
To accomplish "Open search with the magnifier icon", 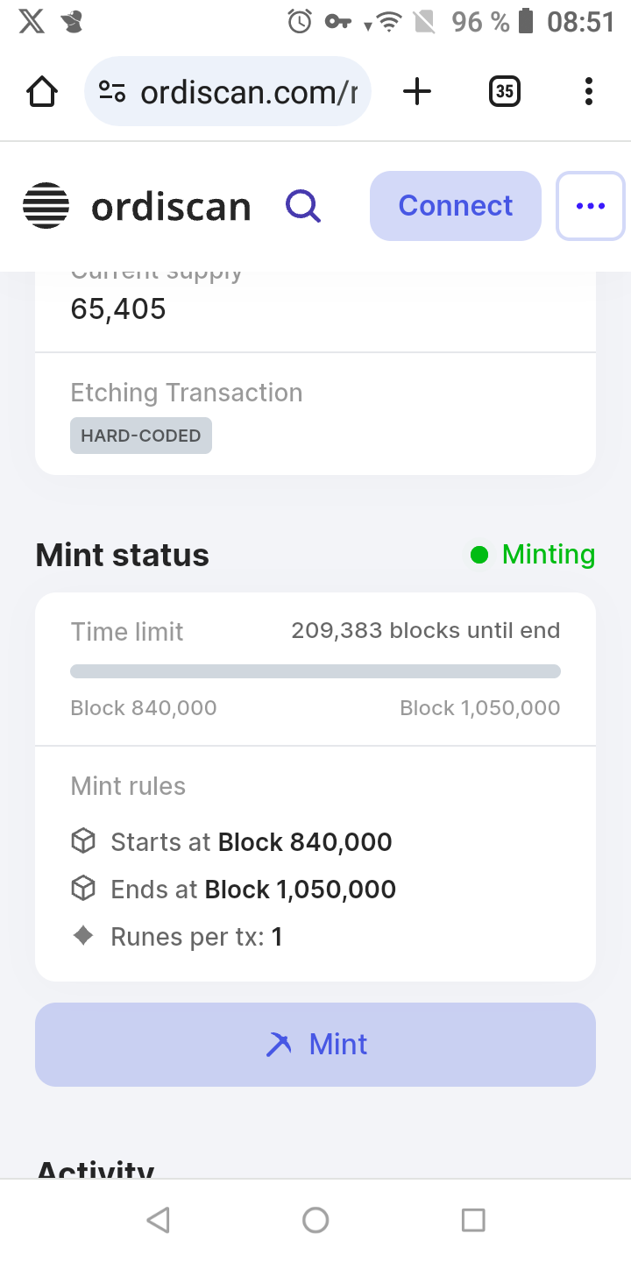I will coord(303,206).
